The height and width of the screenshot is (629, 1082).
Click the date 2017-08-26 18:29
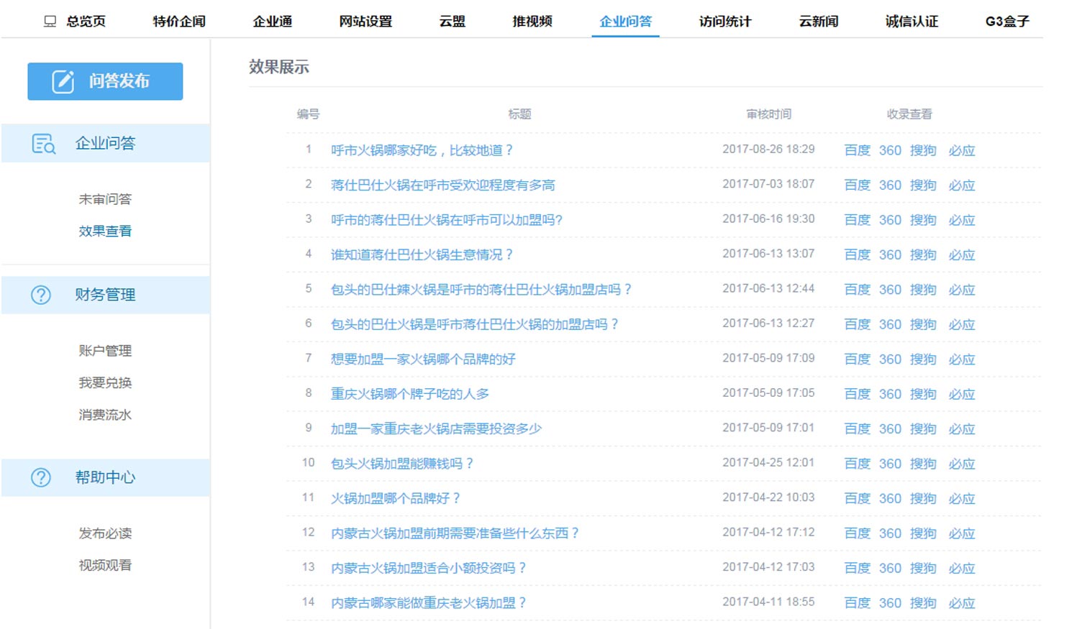click(768, 149)
